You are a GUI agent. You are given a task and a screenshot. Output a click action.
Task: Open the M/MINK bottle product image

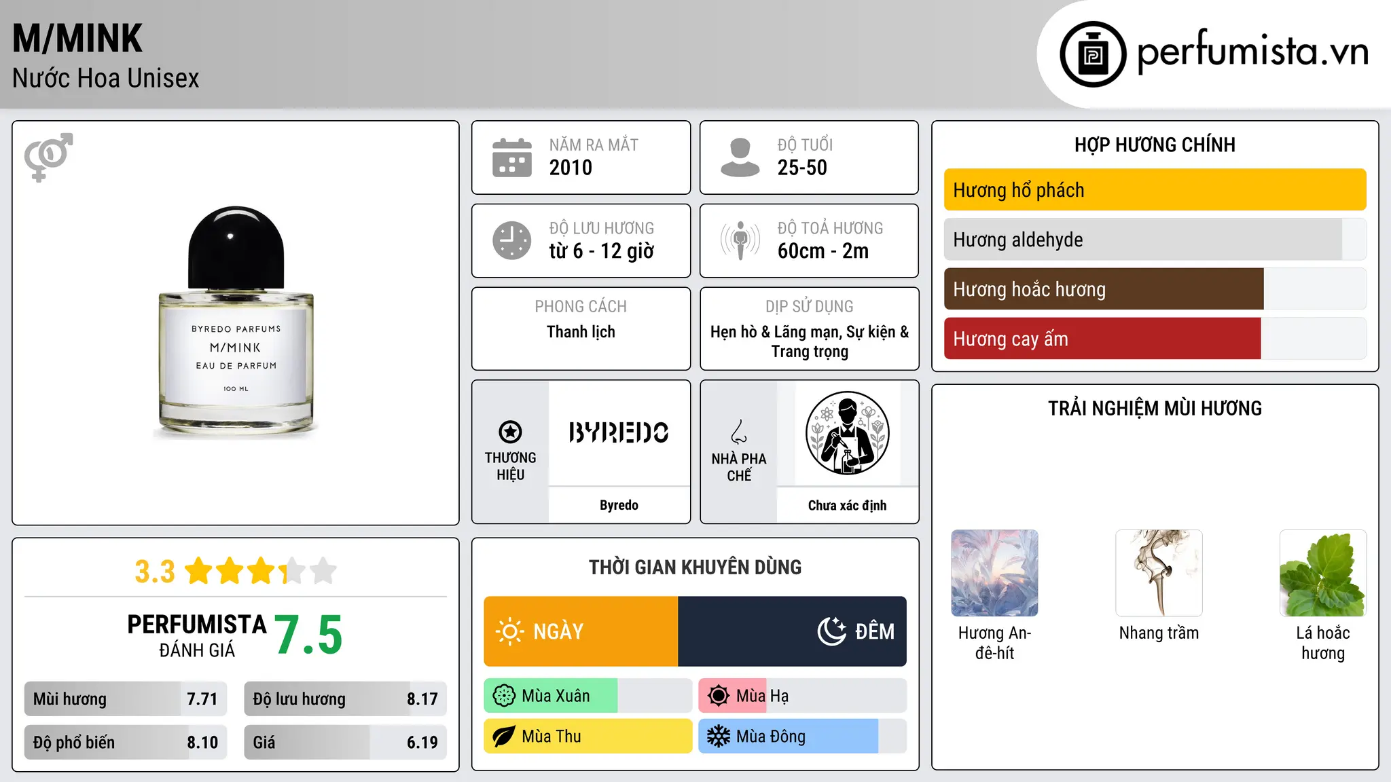(x=236, y=323)
